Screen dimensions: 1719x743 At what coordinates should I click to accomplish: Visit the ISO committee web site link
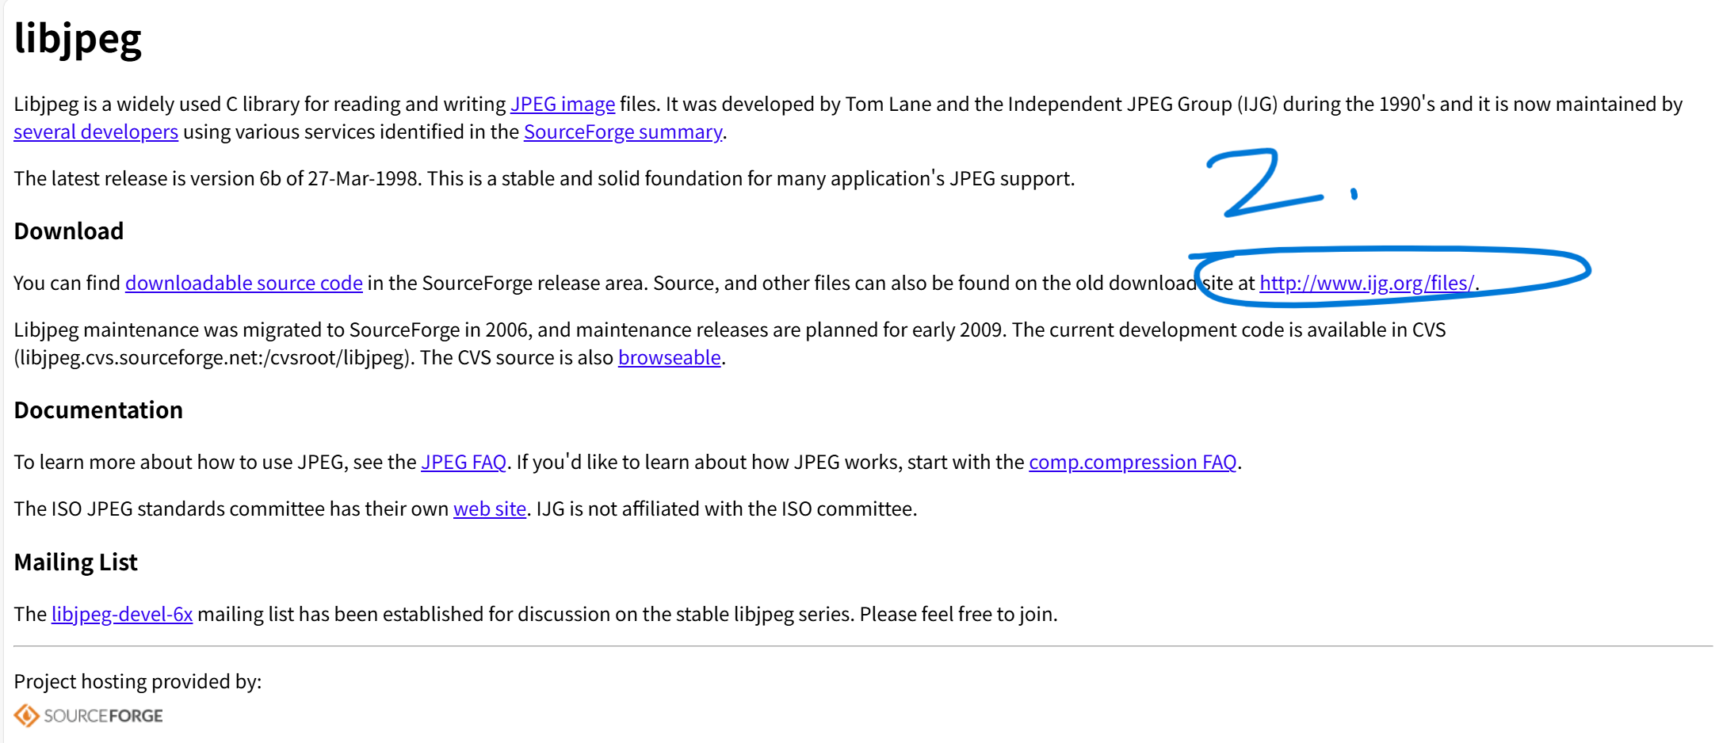click(x=490, y=509)
